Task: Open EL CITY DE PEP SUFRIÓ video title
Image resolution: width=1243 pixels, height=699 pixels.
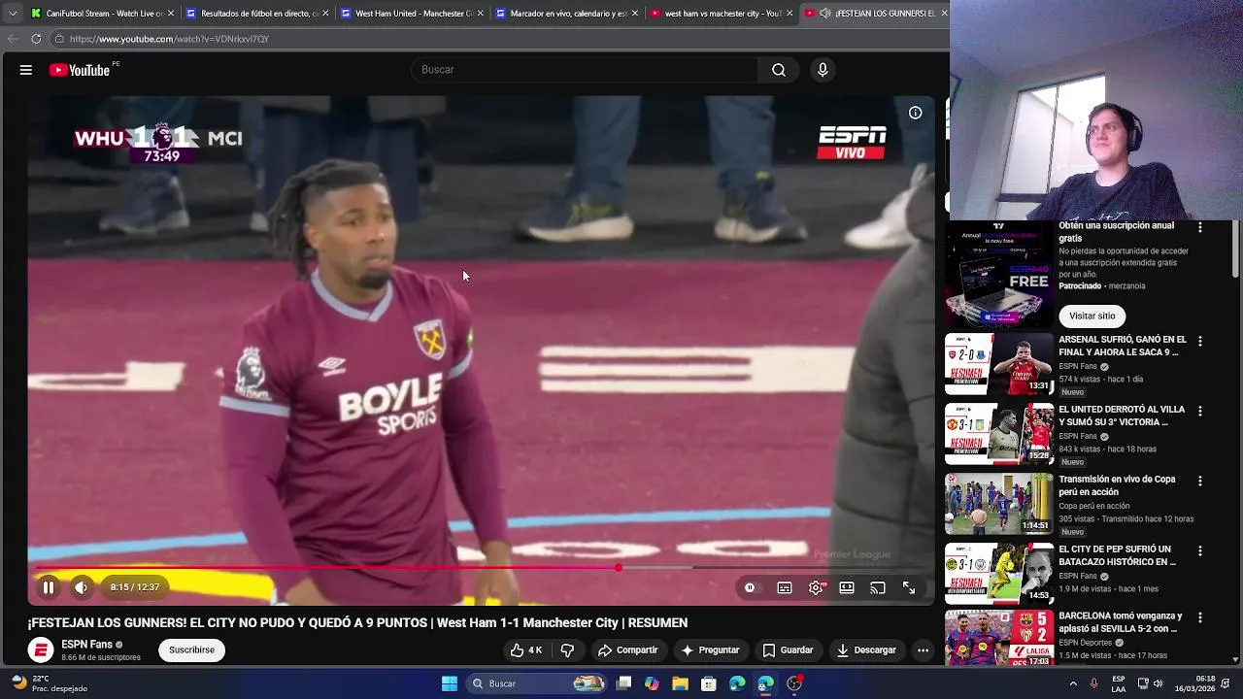Action: [1118, 555]
